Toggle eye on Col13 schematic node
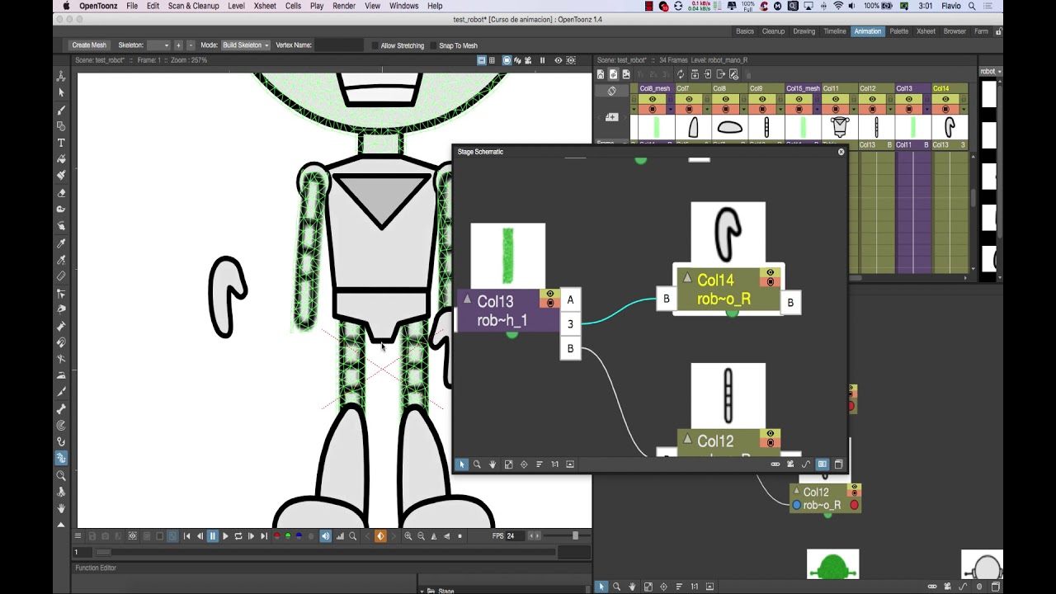The height and width of the screenshot is (594, 1056). (x=550, y=294)
